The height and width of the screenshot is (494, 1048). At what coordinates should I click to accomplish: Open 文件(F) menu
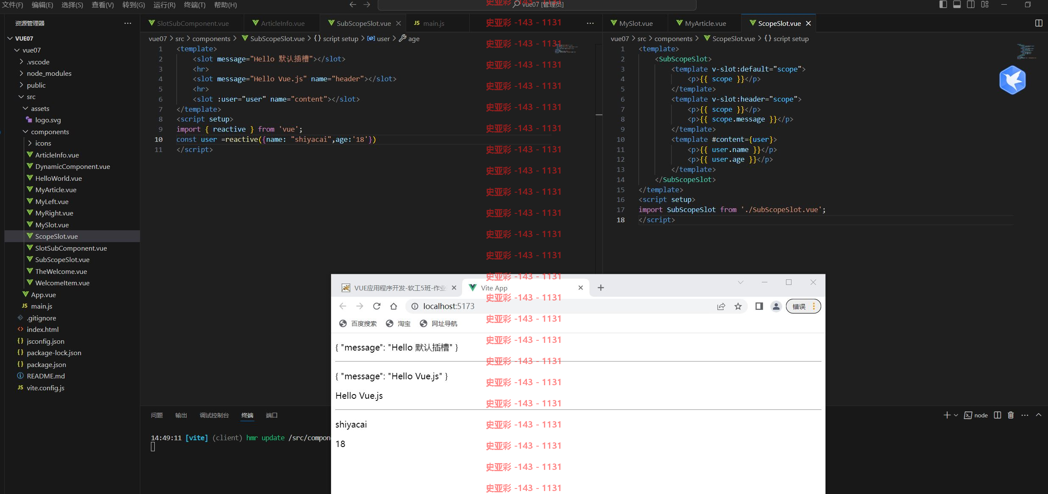coord(13,5)
